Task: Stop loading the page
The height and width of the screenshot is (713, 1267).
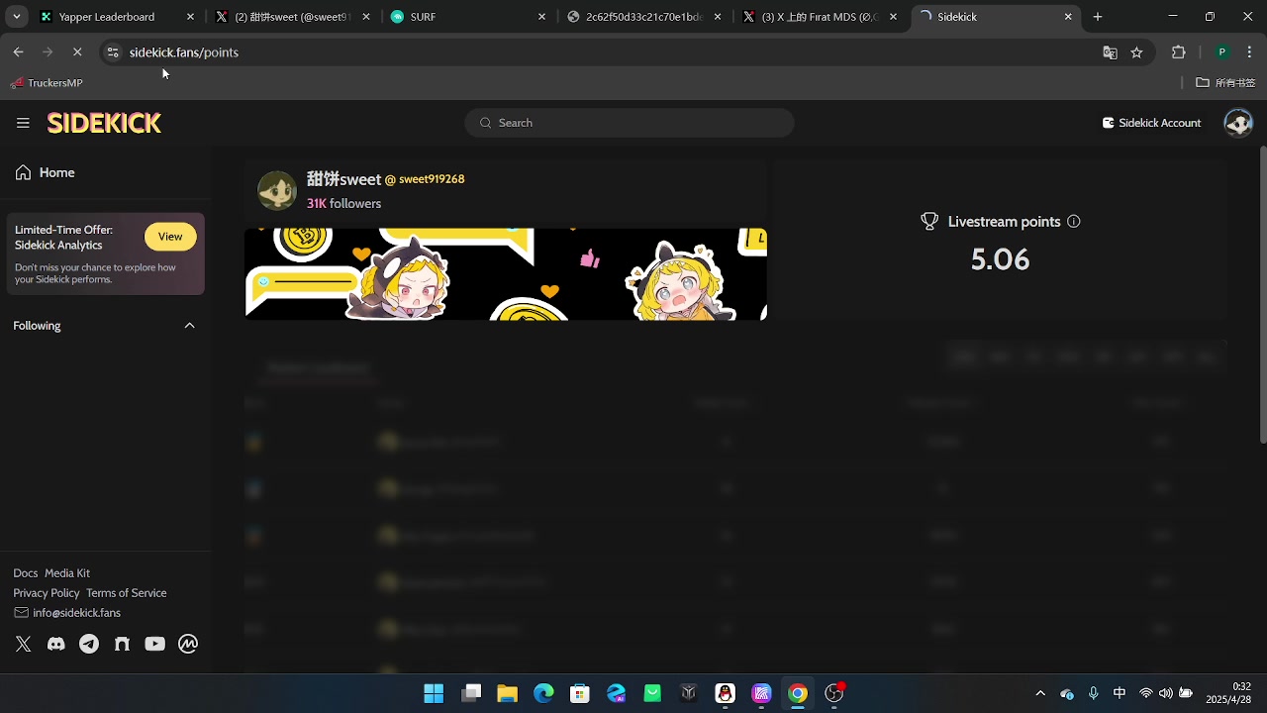Action: click(x=77, y=52)
